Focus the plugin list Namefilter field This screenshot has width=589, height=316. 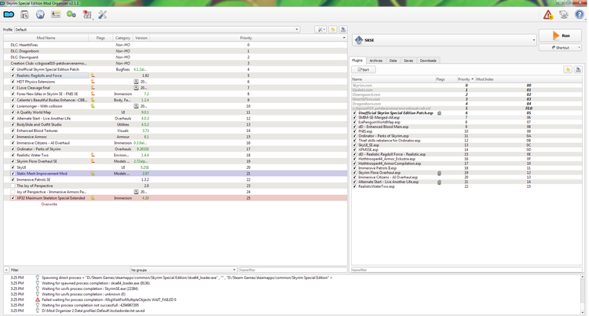click(x=466, y=270)
